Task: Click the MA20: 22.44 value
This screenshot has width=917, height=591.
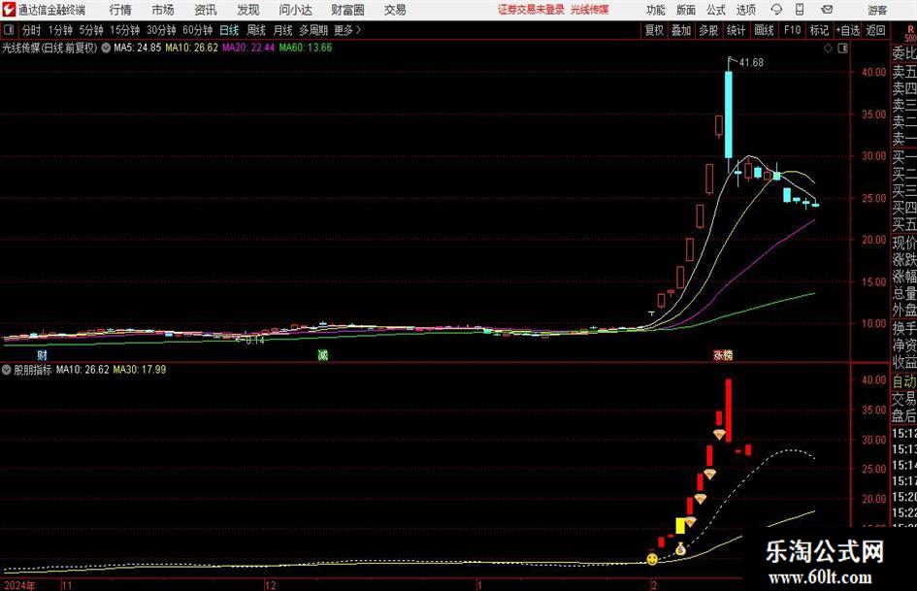Action: (x=248, y=48)
